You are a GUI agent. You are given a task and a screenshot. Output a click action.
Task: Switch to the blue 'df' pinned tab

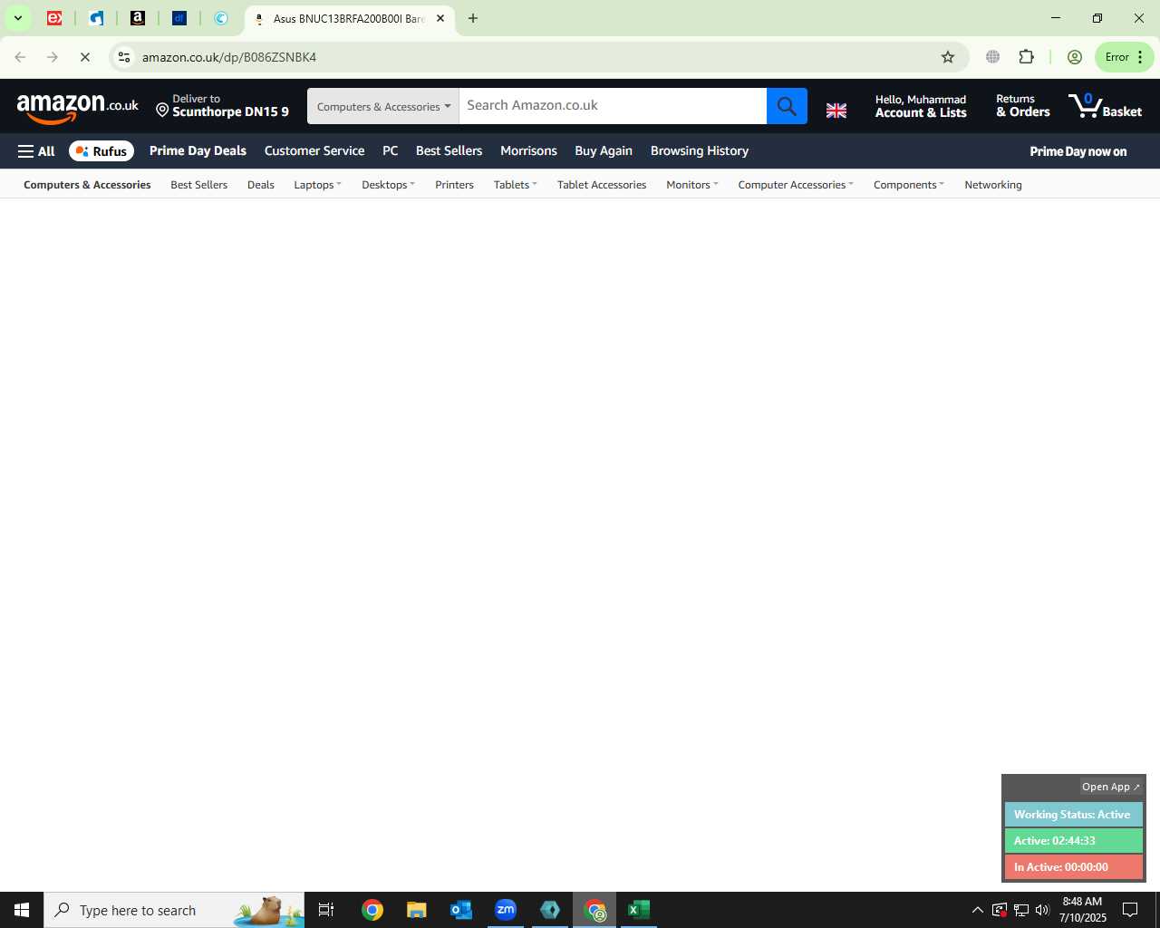pyautogui.click(x=179, y=18)
